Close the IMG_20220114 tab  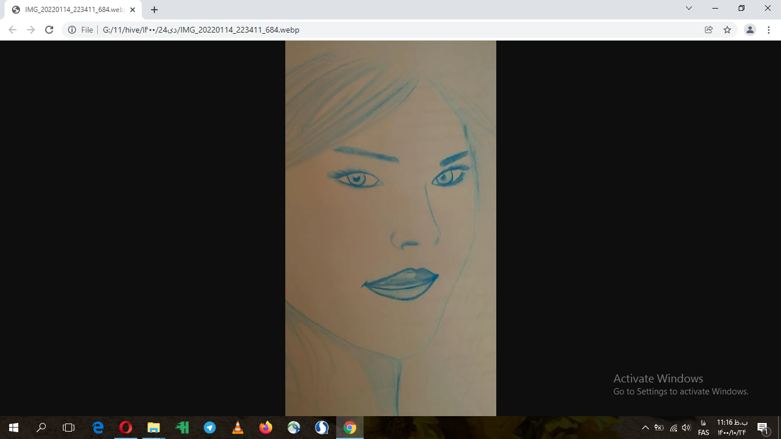(x=133, y=10)
